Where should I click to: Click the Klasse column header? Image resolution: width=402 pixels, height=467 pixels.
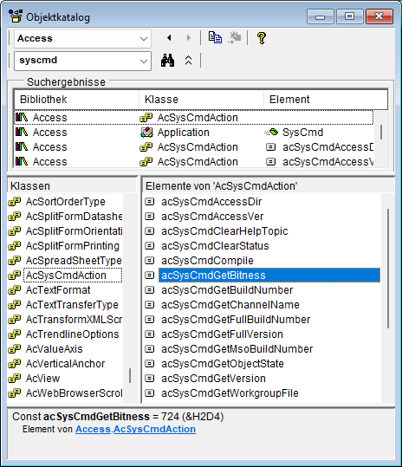201,100
